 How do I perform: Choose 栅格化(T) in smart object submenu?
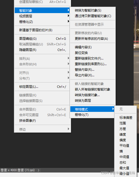point(92,115)
